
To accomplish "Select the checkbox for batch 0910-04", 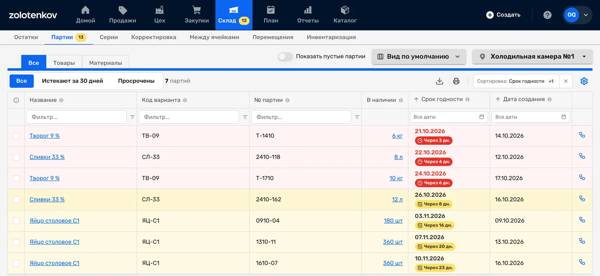I will (x=16, y=221).
